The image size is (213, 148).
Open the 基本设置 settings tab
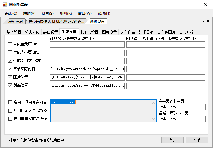tap(14, 32)
